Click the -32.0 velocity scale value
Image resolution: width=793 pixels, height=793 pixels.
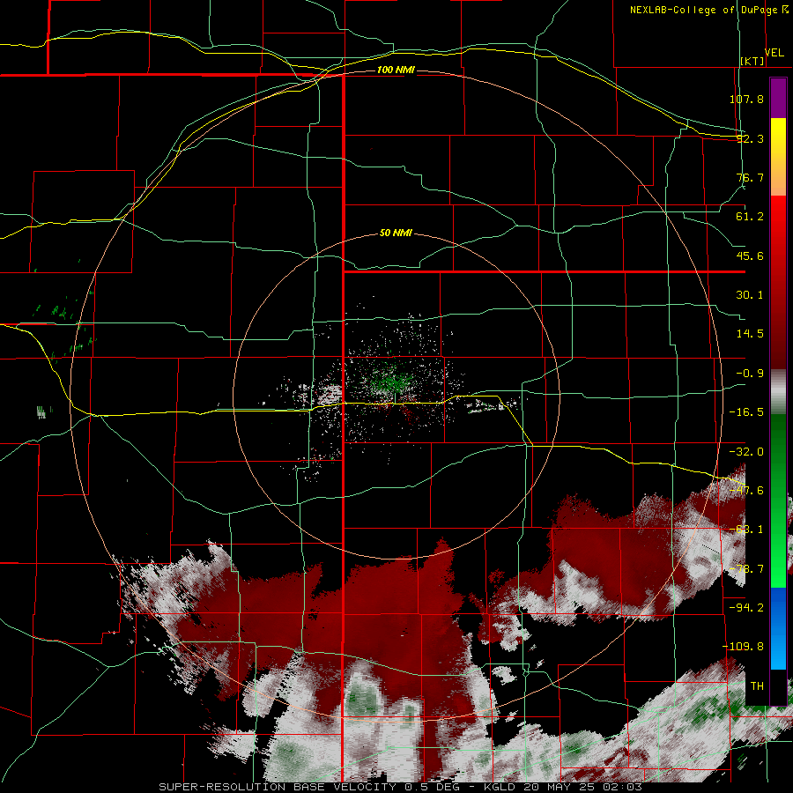pos(746,452)
